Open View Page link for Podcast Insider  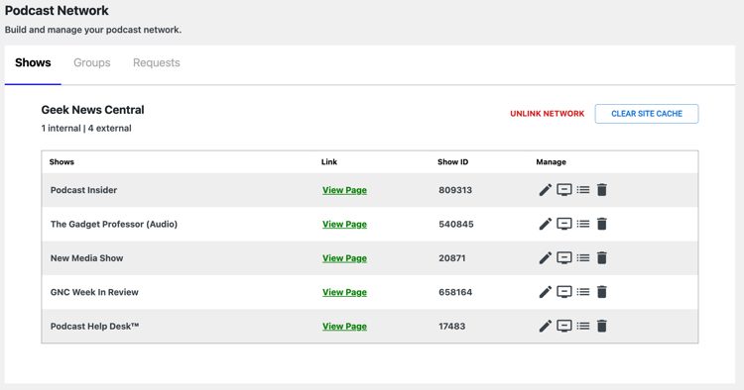344,190
